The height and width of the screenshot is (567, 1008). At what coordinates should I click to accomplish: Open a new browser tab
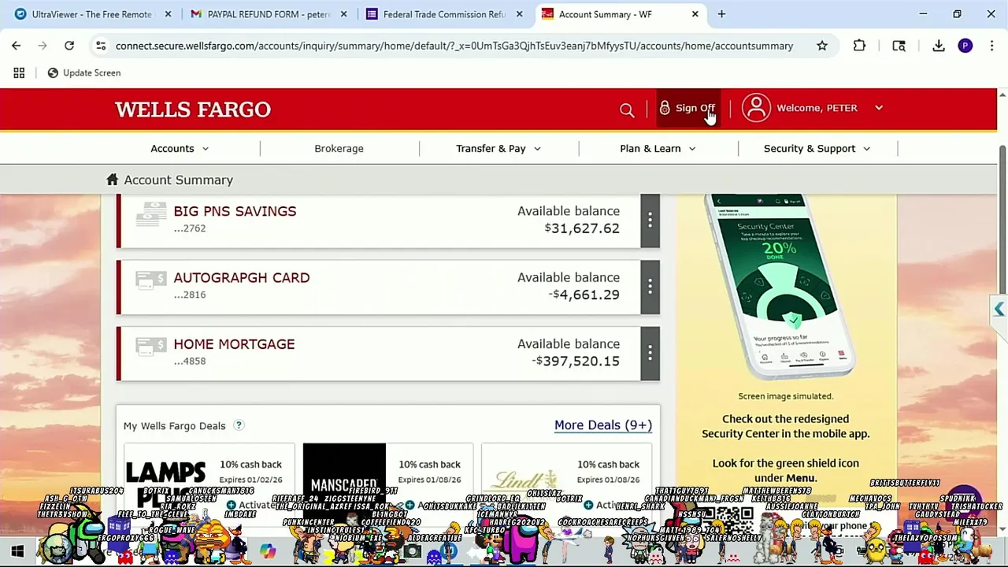pos(721,14)
